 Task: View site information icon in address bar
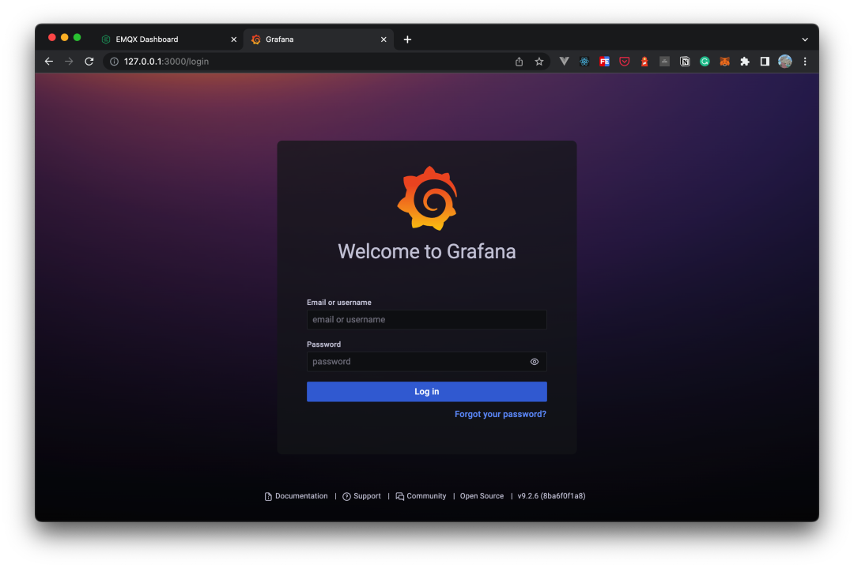115,62
